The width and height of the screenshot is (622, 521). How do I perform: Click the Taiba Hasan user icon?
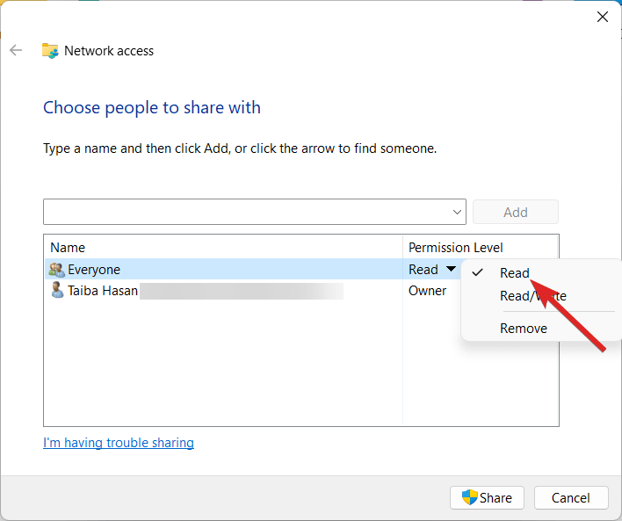point(57,291)
